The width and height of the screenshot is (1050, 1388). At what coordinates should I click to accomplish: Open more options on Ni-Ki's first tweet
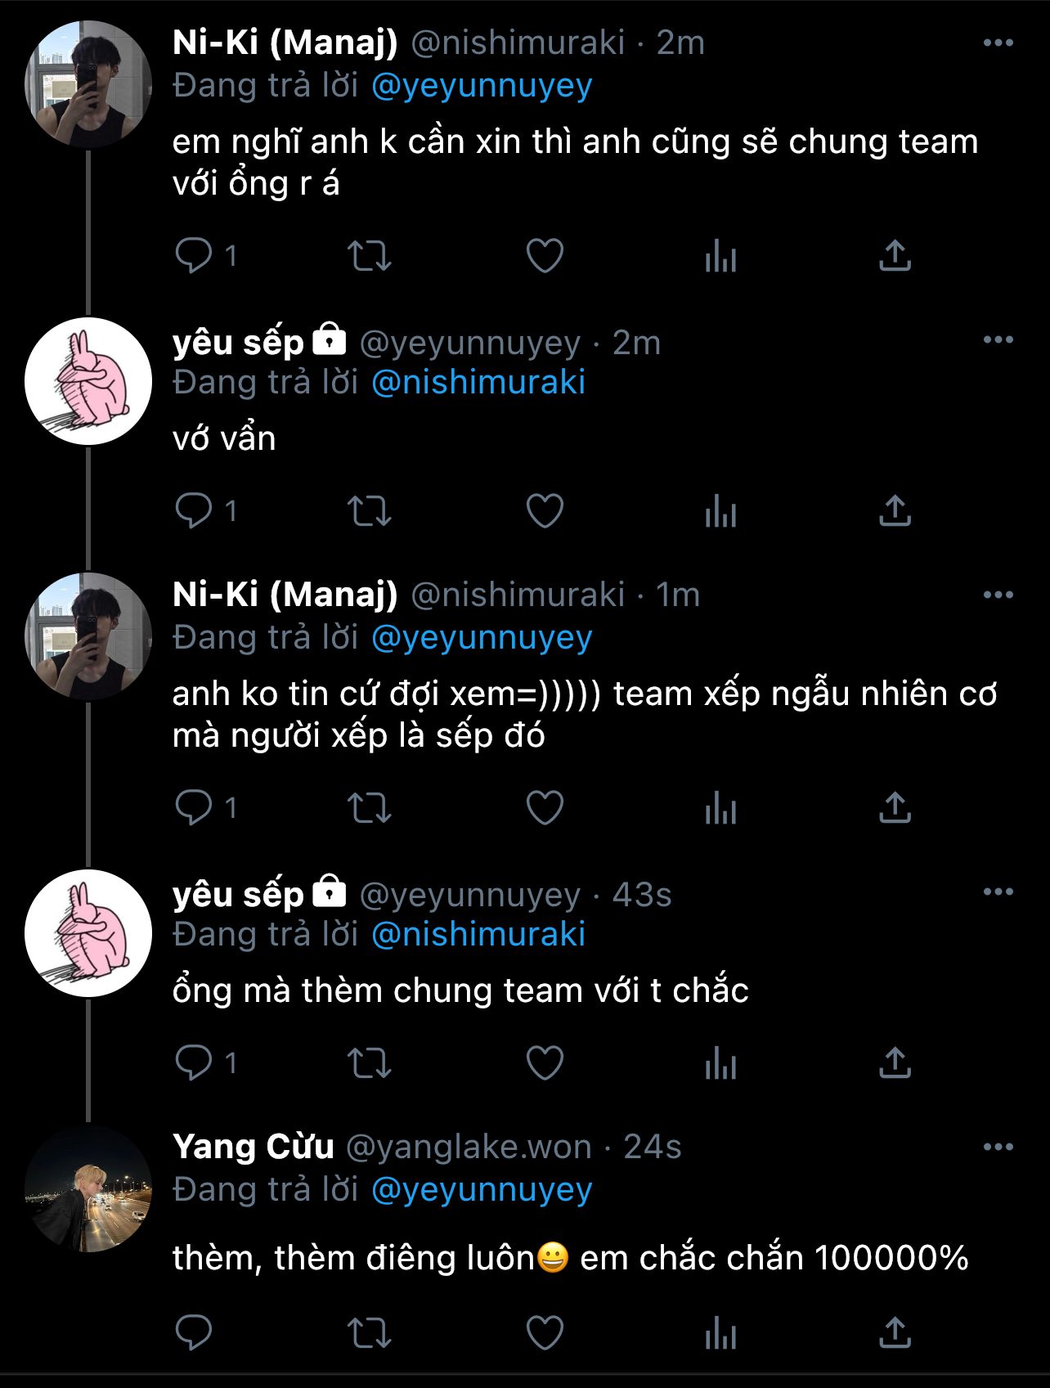[x=998, y=43]
